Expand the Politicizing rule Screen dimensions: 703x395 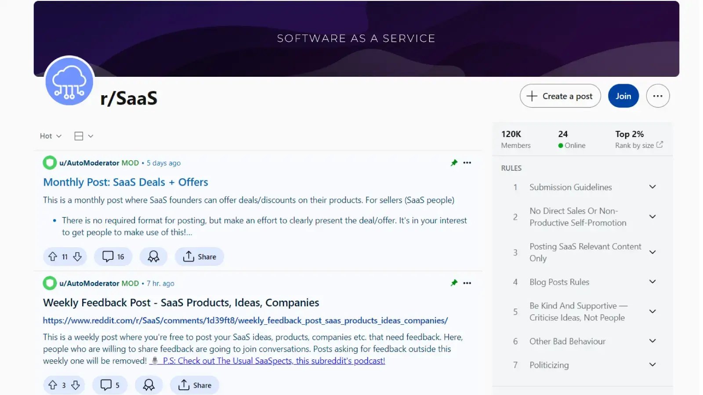coord(652,365)
